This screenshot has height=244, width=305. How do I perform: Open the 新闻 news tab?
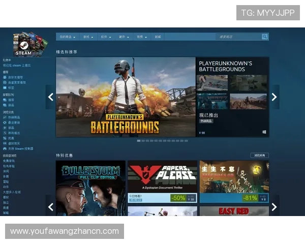[158, 37]
